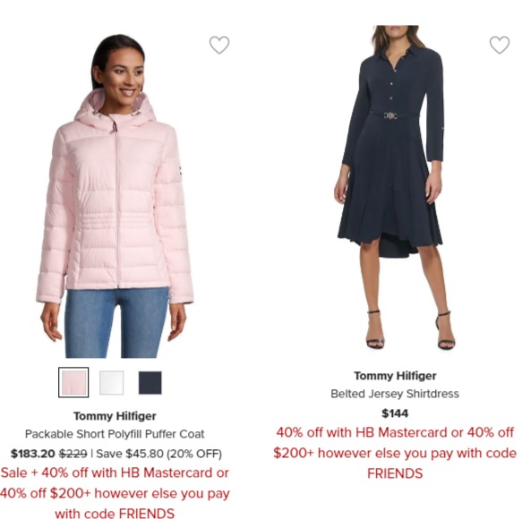
Task: Click Tommy Hilfiger brand under puffer coat
Action: tap(115, 416)
